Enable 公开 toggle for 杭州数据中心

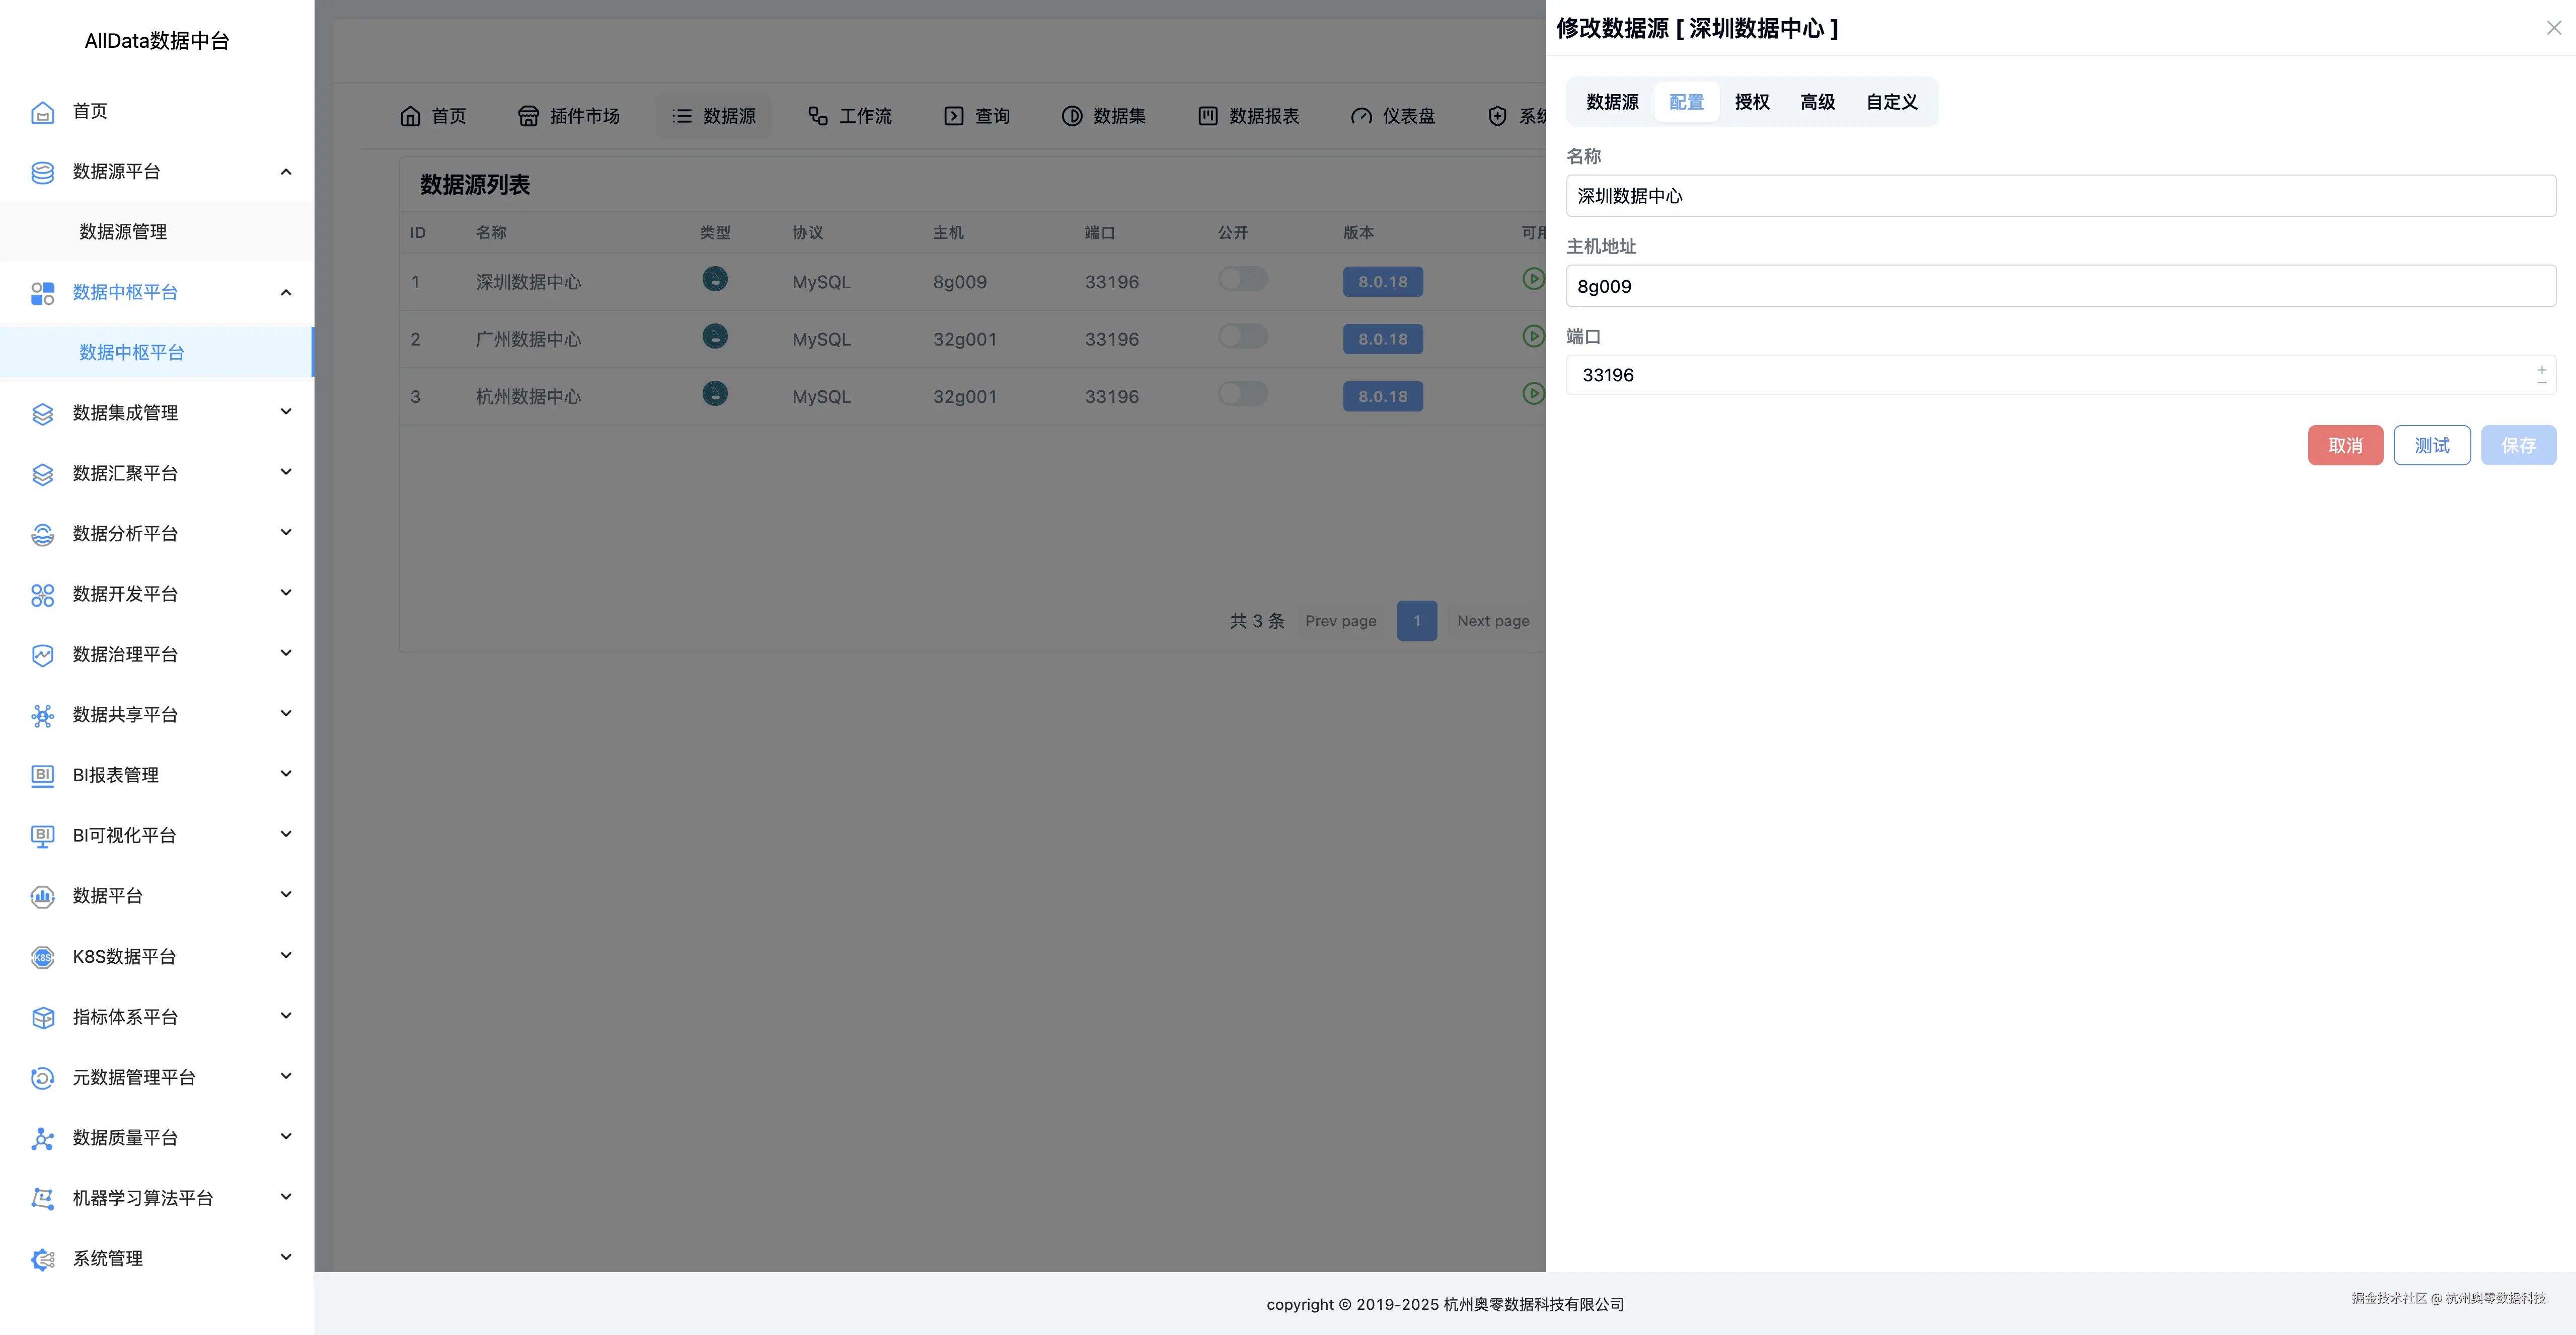click(x=1242, y=394)
